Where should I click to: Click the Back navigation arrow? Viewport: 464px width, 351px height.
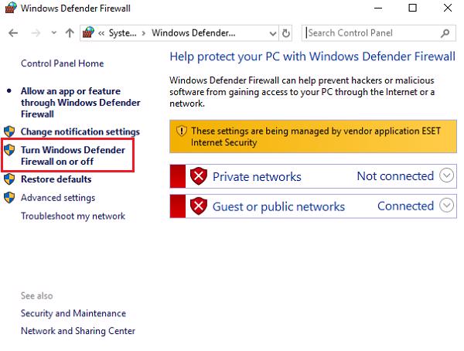(x=13, y=33)
